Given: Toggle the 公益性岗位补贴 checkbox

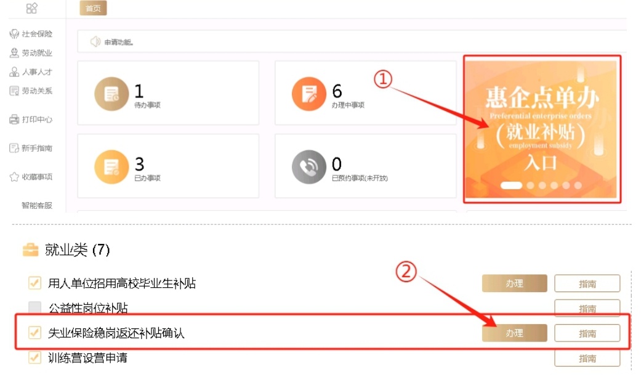Looking at the screenshot, I should [x=34, y=308].
